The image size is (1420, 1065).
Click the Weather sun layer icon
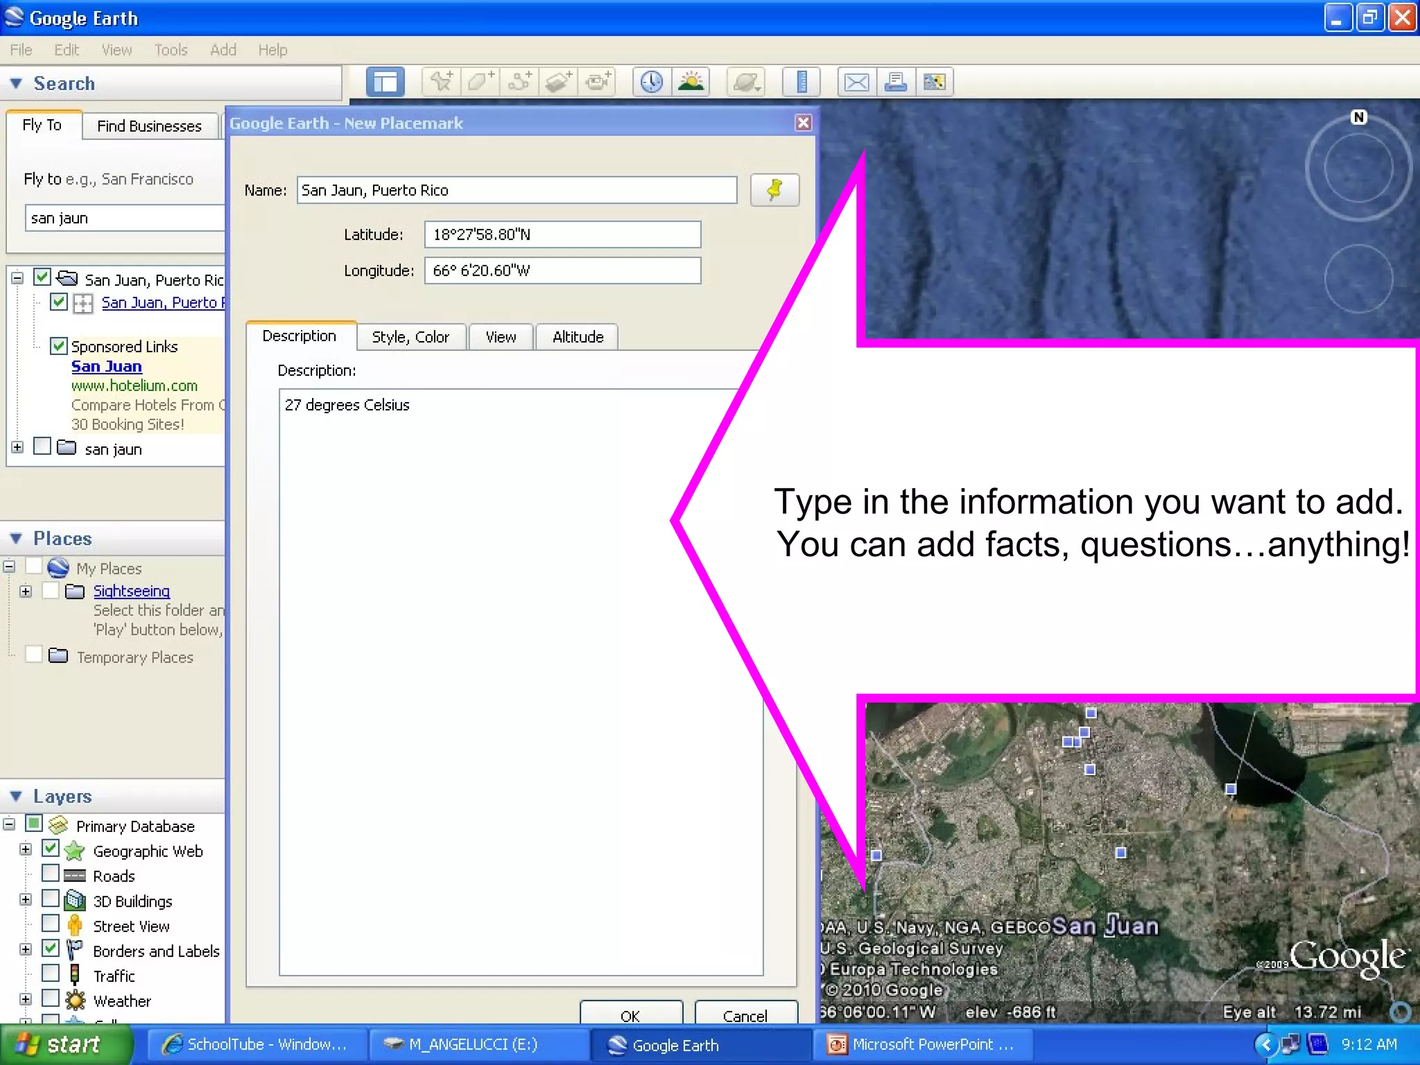point(75,1001)
